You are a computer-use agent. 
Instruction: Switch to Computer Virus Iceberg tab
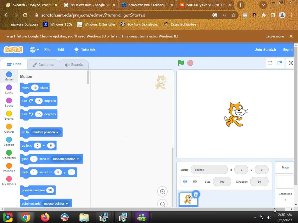click(147, 5)
